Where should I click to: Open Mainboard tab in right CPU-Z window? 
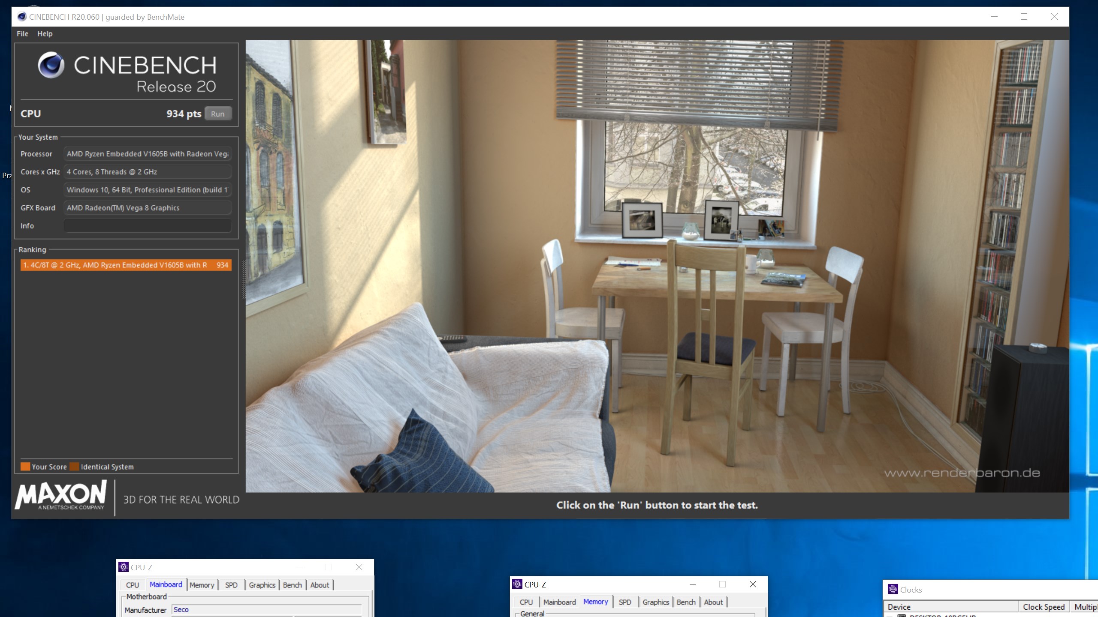pos(560,602)
